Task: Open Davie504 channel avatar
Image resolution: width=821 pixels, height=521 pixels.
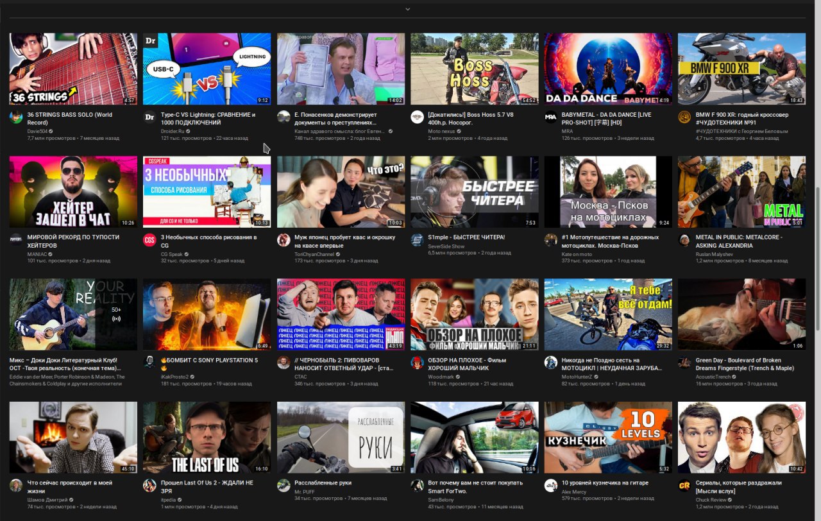Action: [x=16, y=117]
